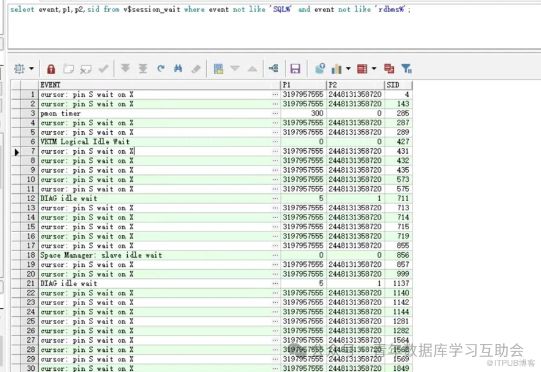541x372 pixels.
Task: Go to the previous record arrow
Action: pos(253,69)
